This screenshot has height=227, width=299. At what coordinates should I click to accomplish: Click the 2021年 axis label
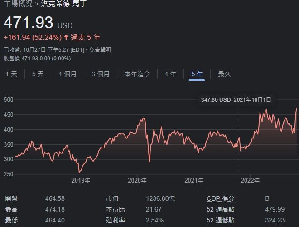(x=194, y=180)
